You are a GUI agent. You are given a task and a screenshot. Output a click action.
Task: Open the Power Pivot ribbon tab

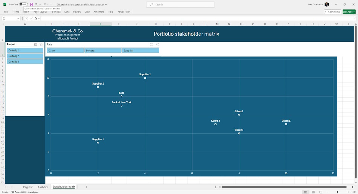124,12
